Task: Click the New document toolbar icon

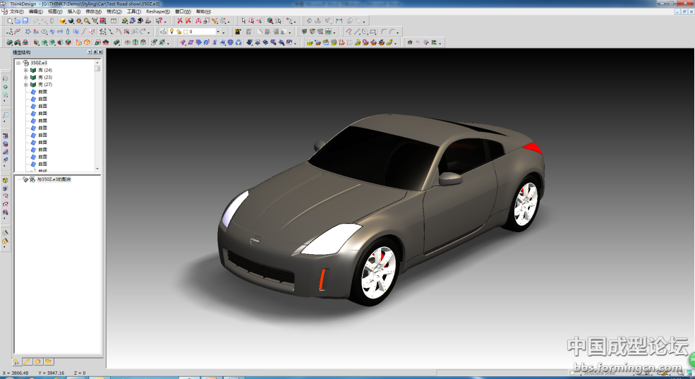Action: pyautogui.click(x=10, y=21)
